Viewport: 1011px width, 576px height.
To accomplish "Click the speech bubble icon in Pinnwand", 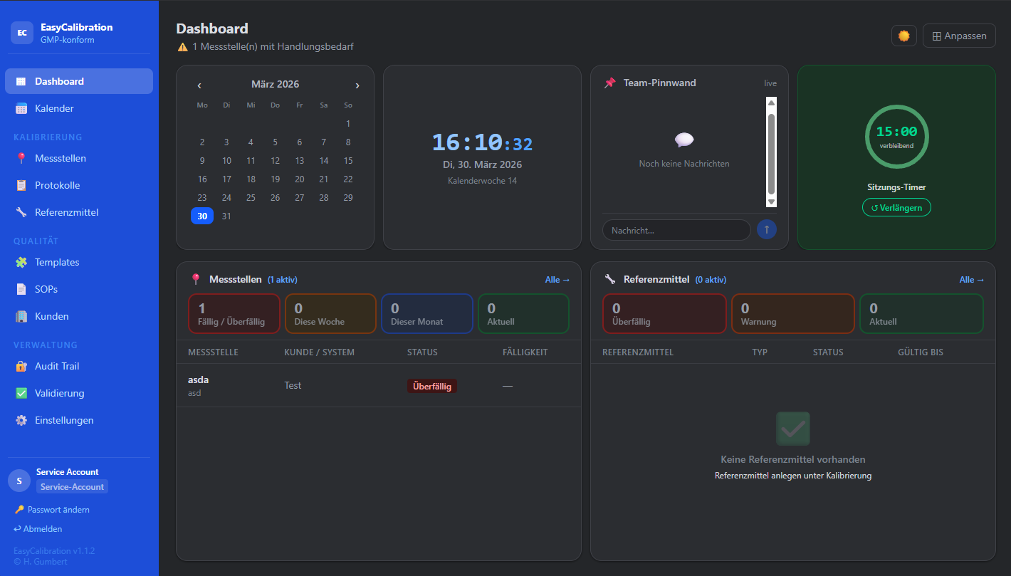I will tap(684, 140).
